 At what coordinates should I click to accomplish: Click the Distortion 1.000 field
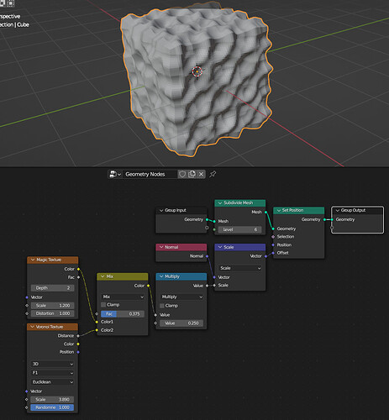click(x=52, y=313)
